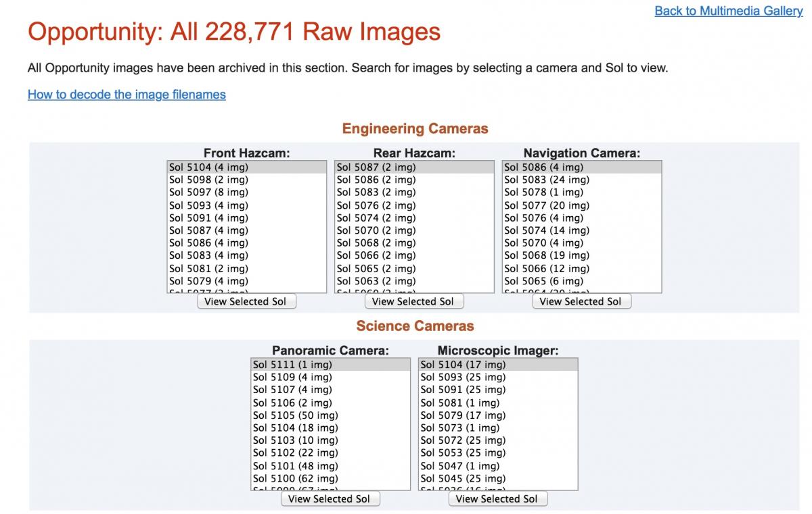Select Sol 5100 (62 img) in Panoramic Camera list
This screenshot has height=514, width=812.
coord(330,478)
